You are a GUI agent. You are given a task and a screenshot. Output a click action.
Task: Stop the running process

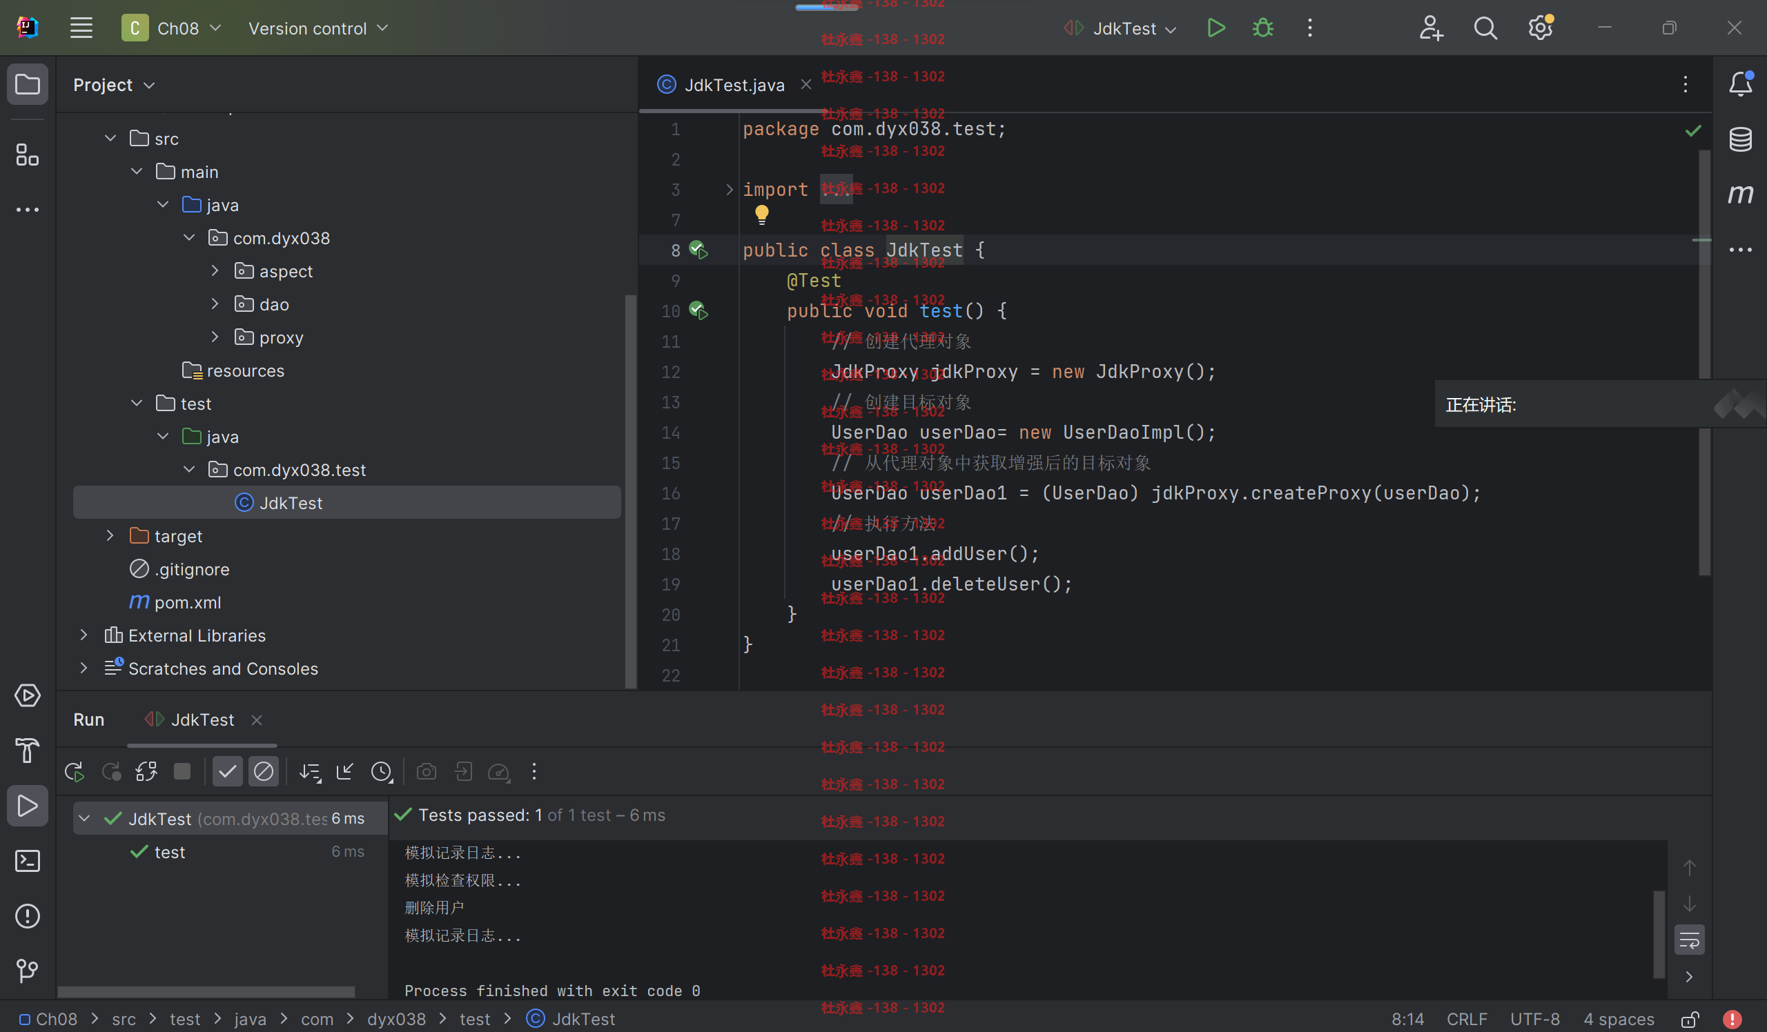[x=182, y=771]
